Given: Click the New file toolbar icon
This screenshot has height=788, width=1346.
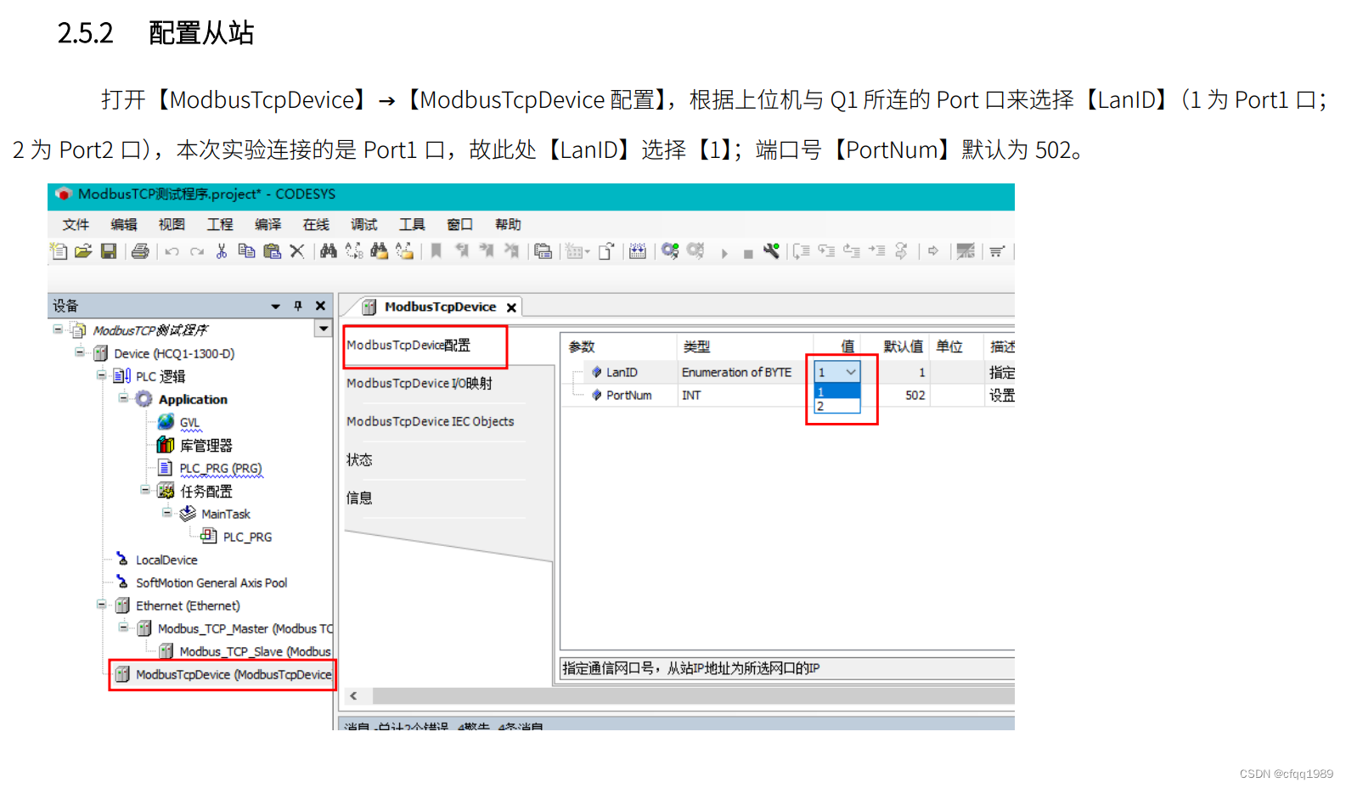Looking at the screenshot, I should [x=59, y=250].
